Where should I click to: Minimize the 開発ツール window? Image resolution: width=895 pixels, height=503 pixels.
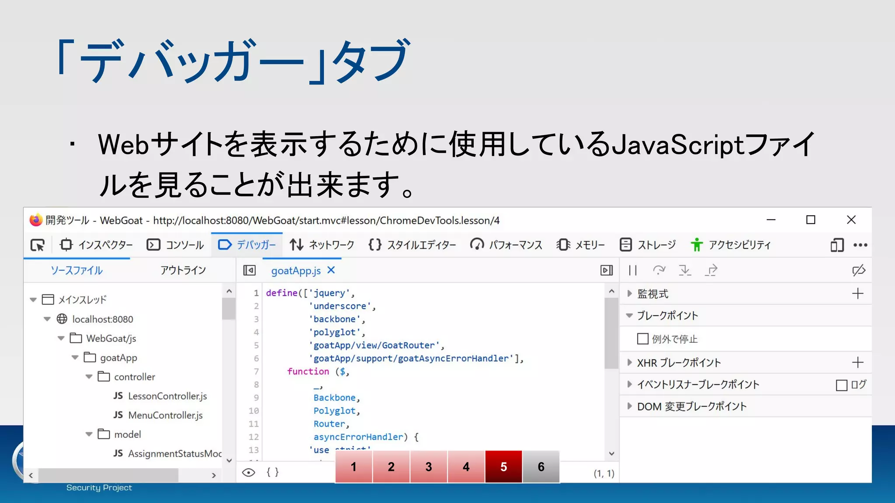[771, 220]
